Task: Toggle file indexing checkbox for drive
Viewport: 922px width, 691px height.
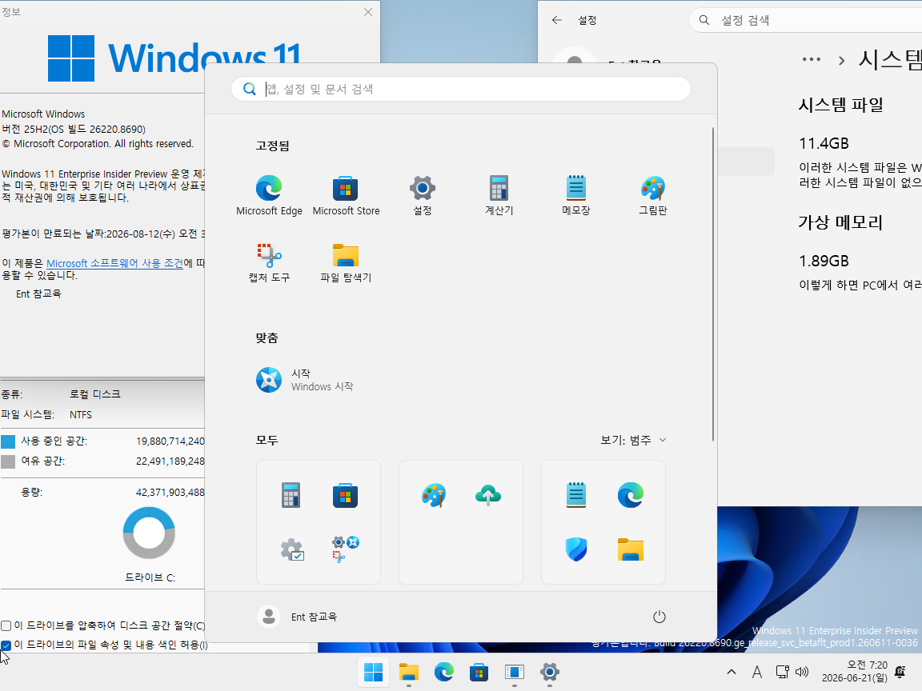Action: pos(6,645)
